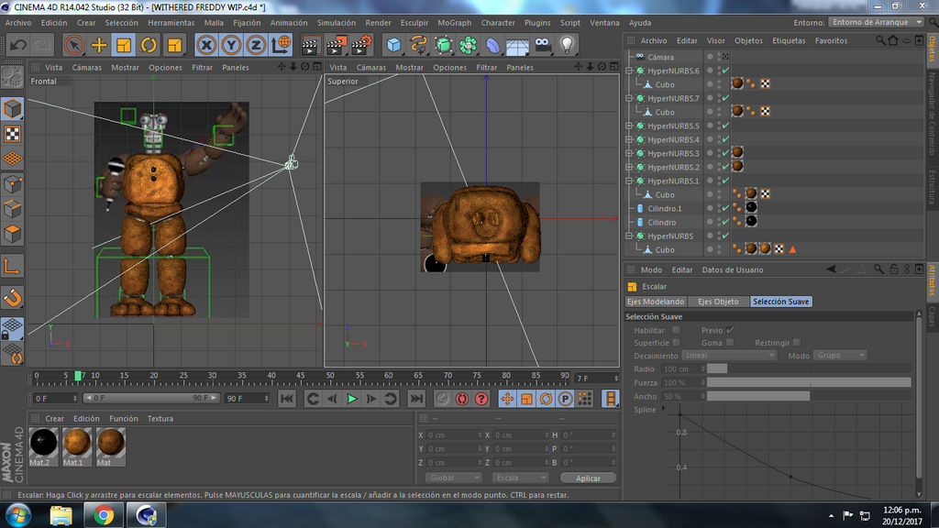Switch to the Ejes Objeto tab
Viewport: 939px width, 528px height.
[x=716, y=301]
